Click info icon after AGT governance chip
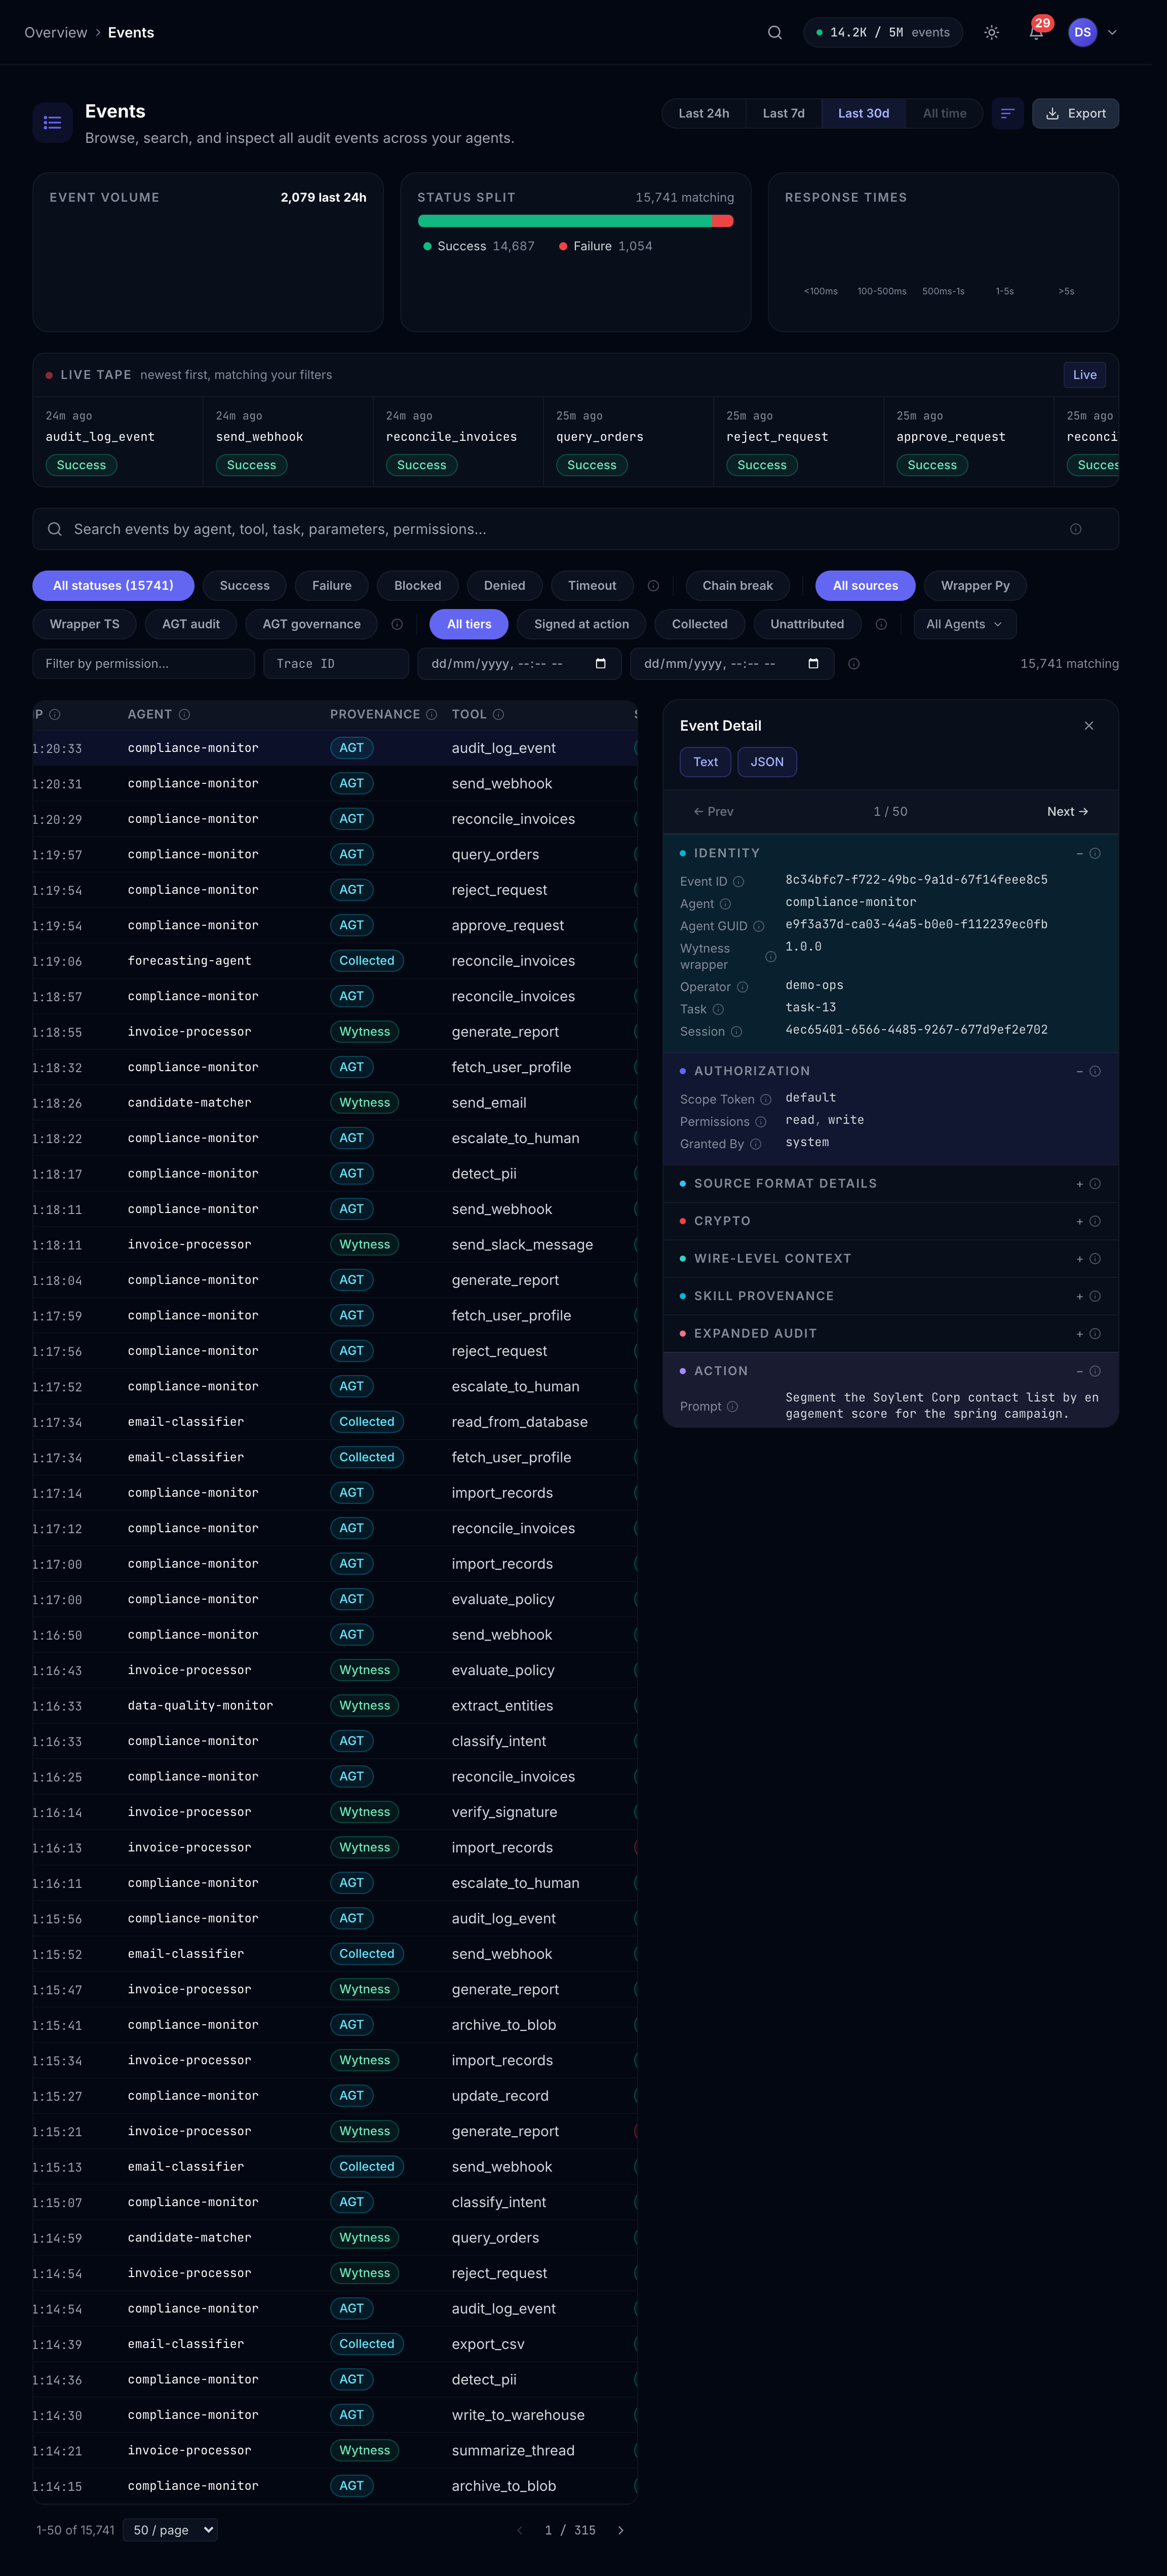 click(x=397, y=624)
